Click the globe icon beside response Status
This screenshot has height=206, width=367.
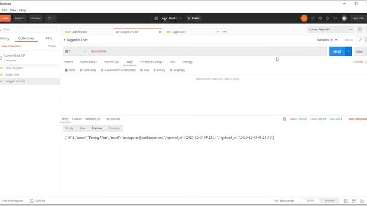pyautogui.click(x=284, y=119)
